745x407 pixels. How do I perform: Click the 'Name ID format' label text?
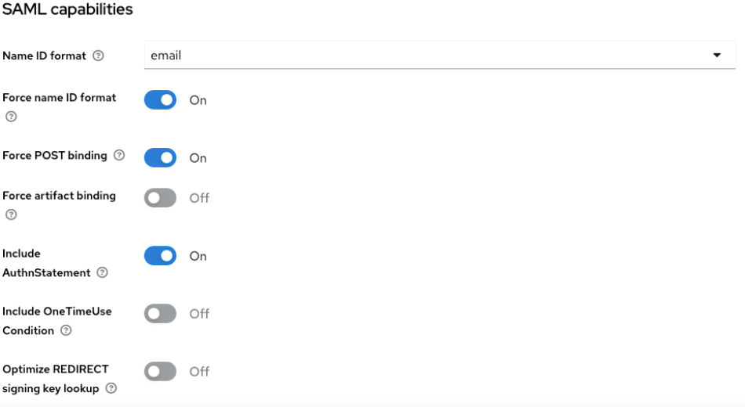pos(45,56)
